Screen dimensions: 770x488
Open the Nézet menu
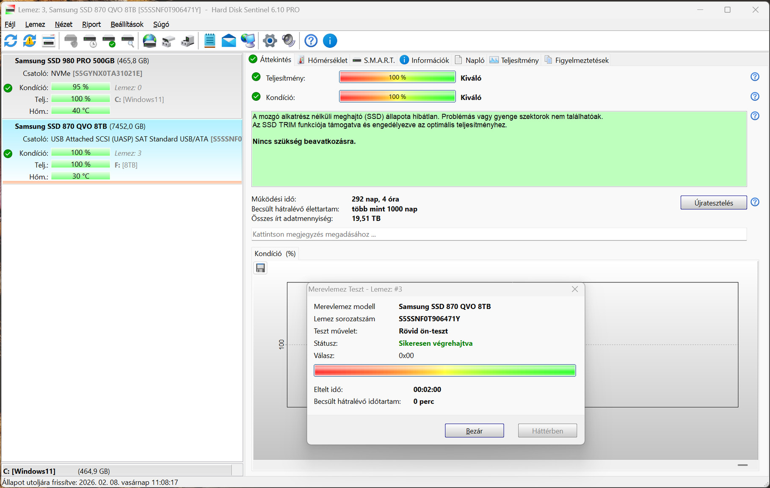[x=63, y=25]
